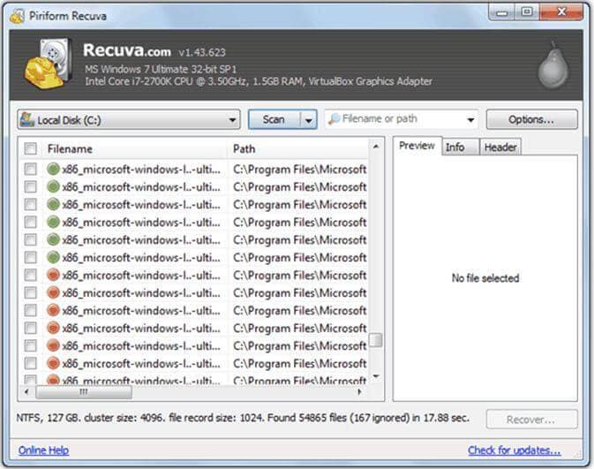The width and height of the screenshot is (594, 469).
Task: Check the box of the last green-status file
Action: (30, 257)
